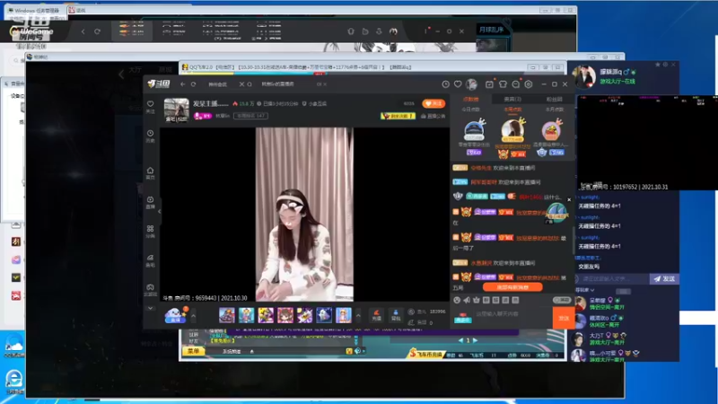The height and width of the screenshot is (404, 718).
Task: Click the horn broadcast icon in chat toolbar
Action: 467,300
